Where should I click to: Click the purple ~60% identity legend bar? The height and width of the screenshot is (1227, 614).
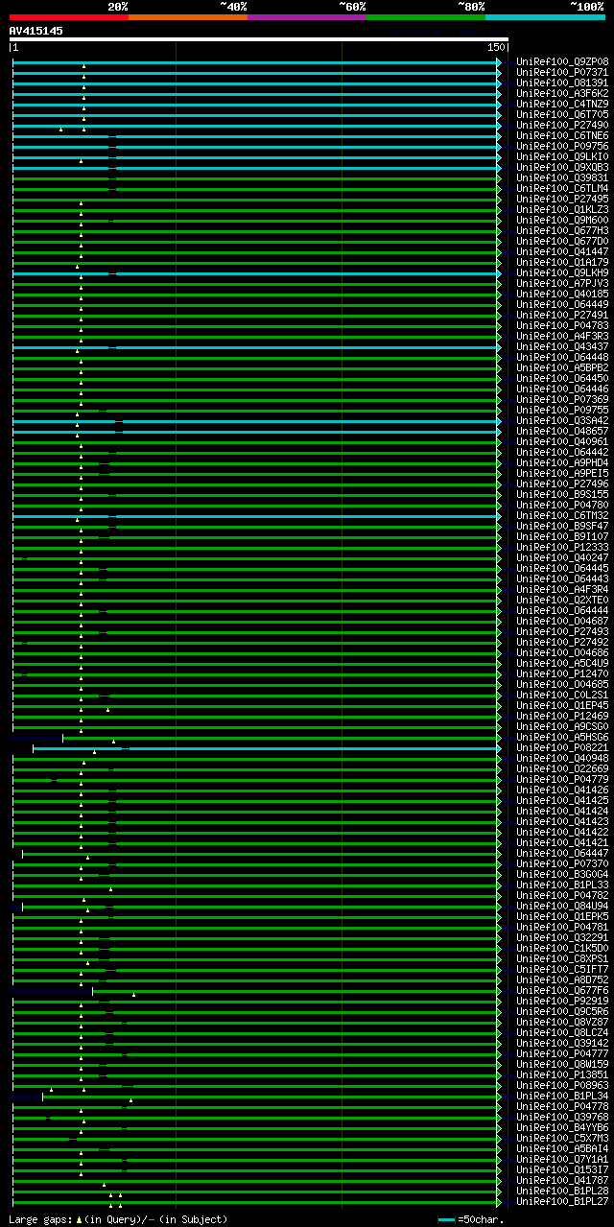[x=306, y=17]
